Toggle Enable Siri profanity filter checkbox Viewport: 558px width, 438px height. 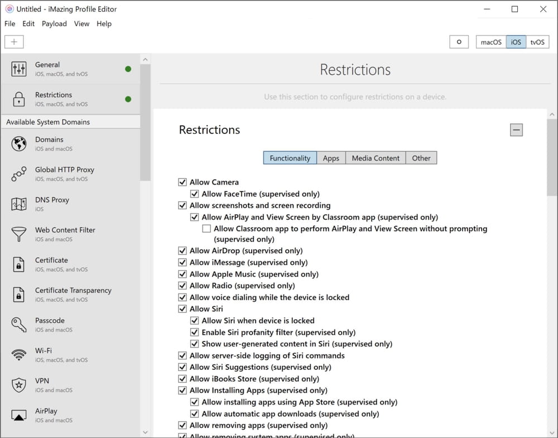pos(194,333)
